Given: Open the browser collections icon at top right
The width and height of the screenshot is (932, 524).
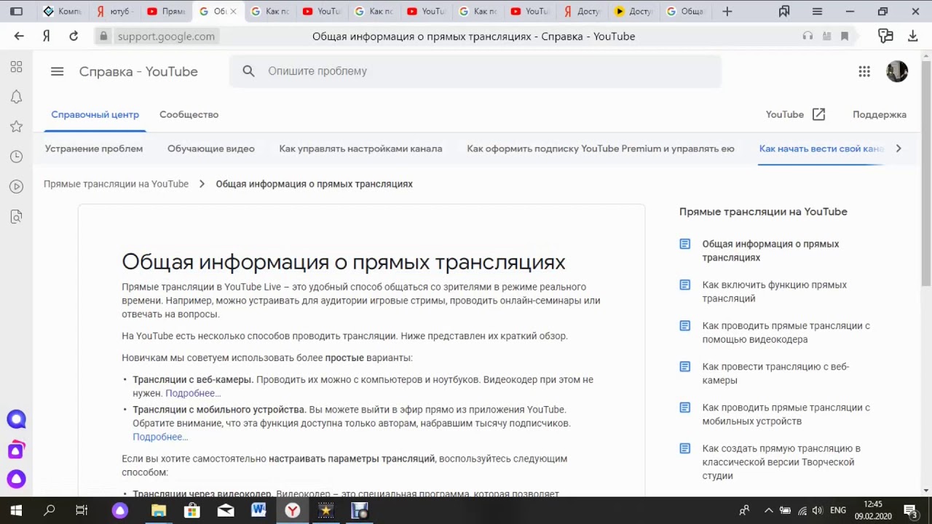Looking at the screenshot, I should pyautogui.click(x=784, y=12).
